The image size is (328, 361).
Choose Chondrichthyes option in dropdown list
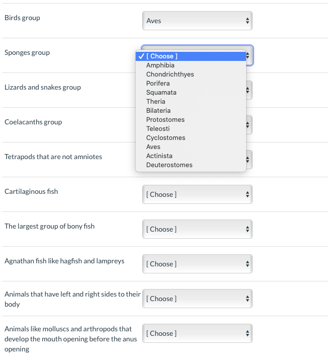point(170,75)
